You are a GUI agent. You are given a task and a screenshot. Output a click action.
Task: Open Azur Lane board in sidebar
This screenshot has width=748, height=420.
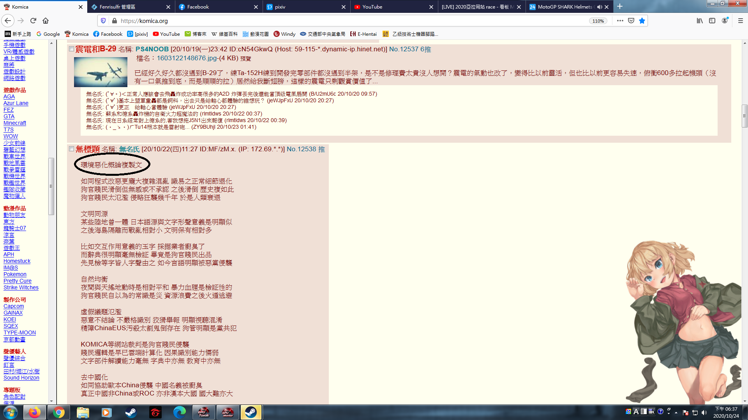[16, 103]
